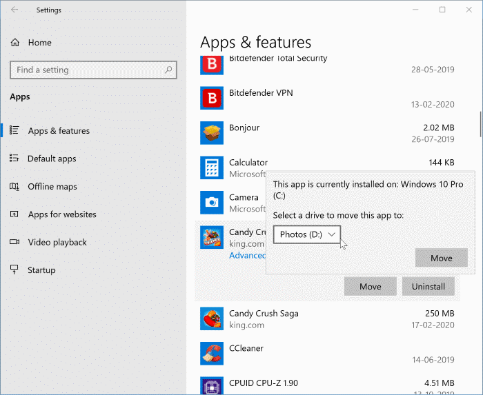Switch to Video playback settings
Image resolution: width=483 pixels, height=395 pixels.
tap(57, 243)
